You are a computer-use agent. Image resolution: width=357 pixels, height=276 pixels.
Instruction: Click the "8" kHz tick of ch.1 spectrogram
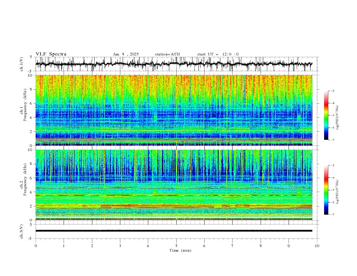point(32,89)
